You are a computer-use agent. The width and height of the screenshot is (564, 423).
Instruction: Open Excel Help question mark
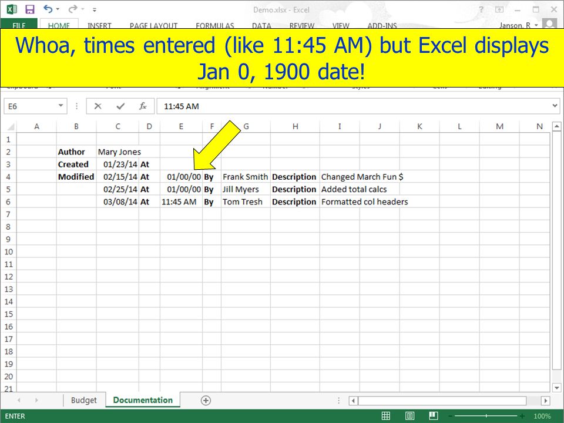pos(481,10)
